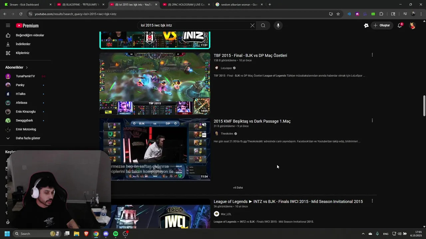Open Spotify from the taskbar
The width and height of the screenshot is (426, 239).
click(x=115, y=234)
